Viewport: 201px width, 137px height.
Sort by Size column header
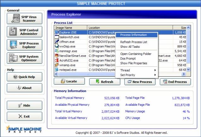coord(180,28)
